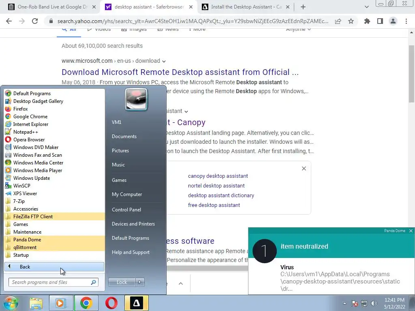The width and height of the screenshot is (415, 311).
Task: Open Pictures from Start menu
Action: coord(120,151)
